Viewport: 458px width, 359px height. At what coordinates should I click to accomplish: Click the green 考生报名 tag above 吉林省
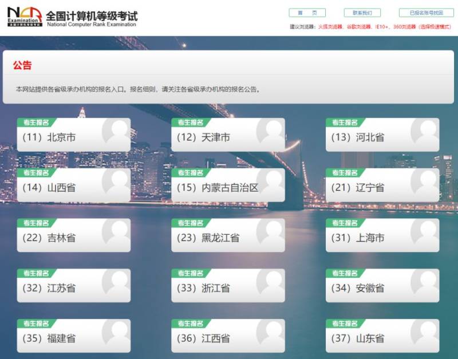coord(36,223)
